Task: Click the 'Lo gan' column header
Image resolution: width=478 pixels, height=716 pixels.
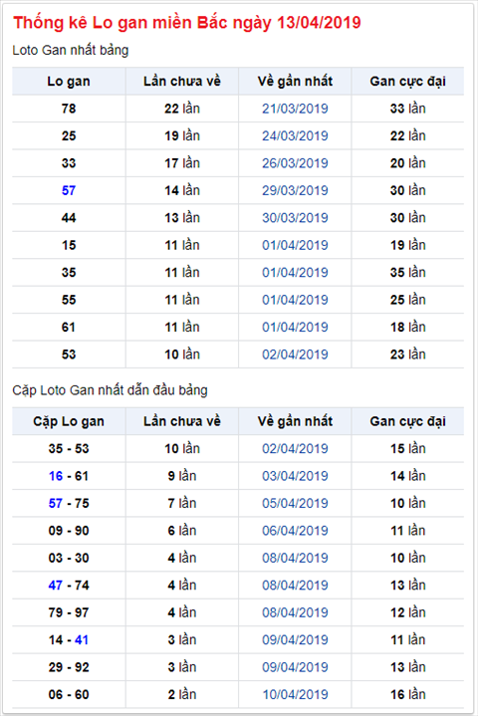Action: (x=69, y=82)
